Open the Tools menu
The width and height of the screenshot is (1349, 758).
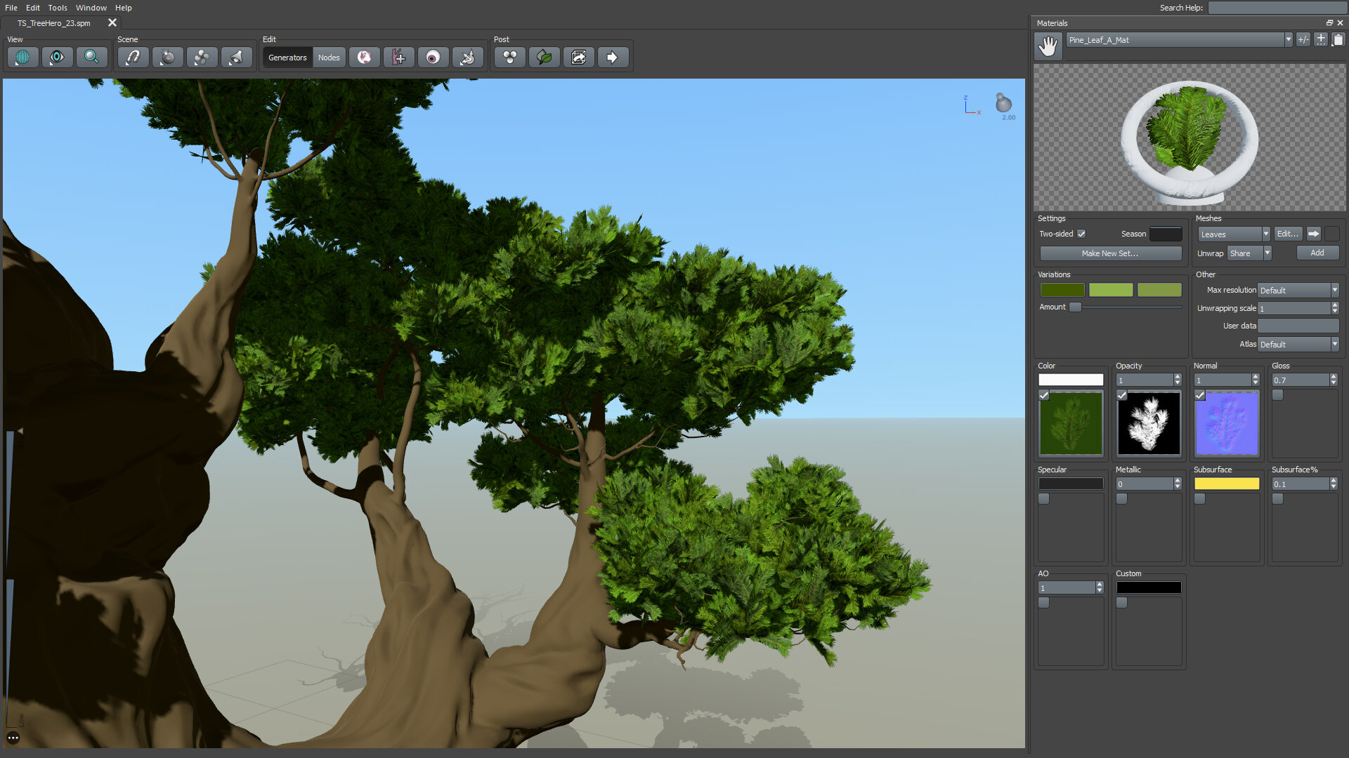pos(58,8)
